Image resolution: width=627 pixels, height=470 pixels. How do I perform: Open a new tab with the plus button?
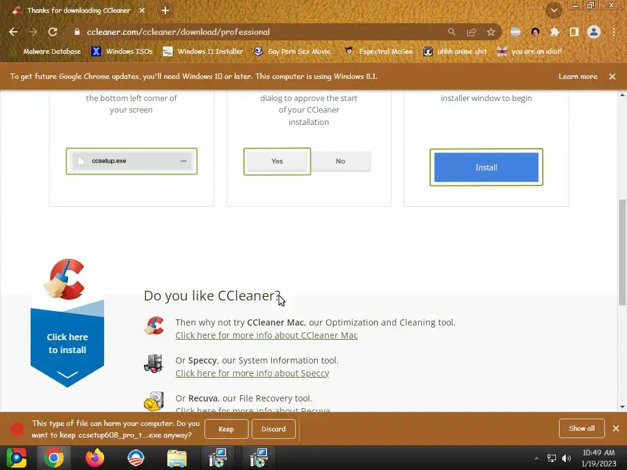[165, 11]
